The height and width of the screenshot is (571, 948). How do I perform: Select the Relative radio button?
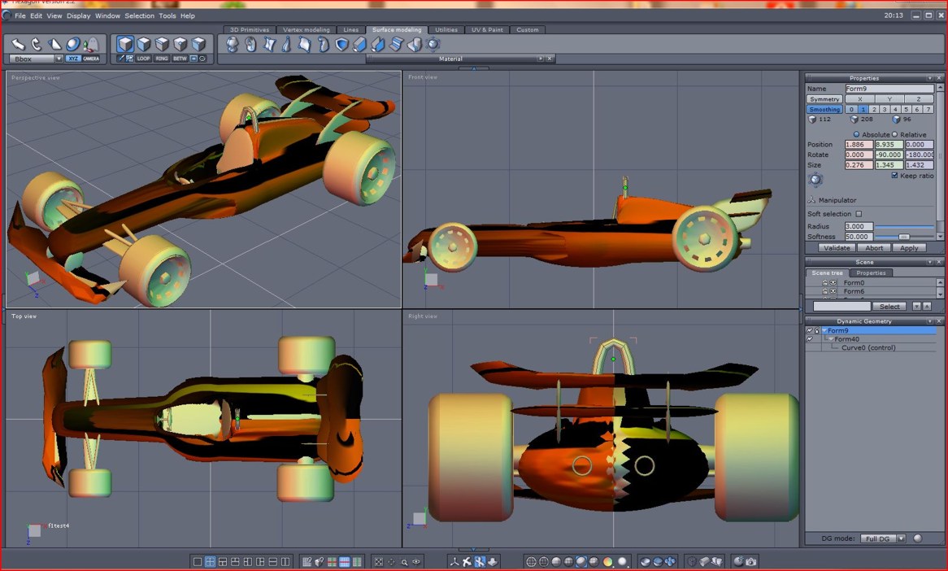pos(894,134)
